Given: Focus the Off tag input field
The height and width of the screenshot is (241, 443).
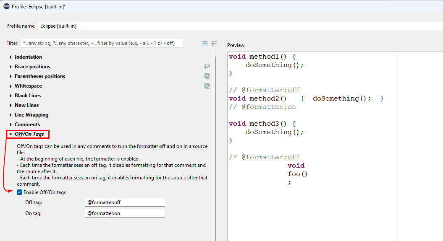Looking at the screenshot, I should [x=125, y=202].
